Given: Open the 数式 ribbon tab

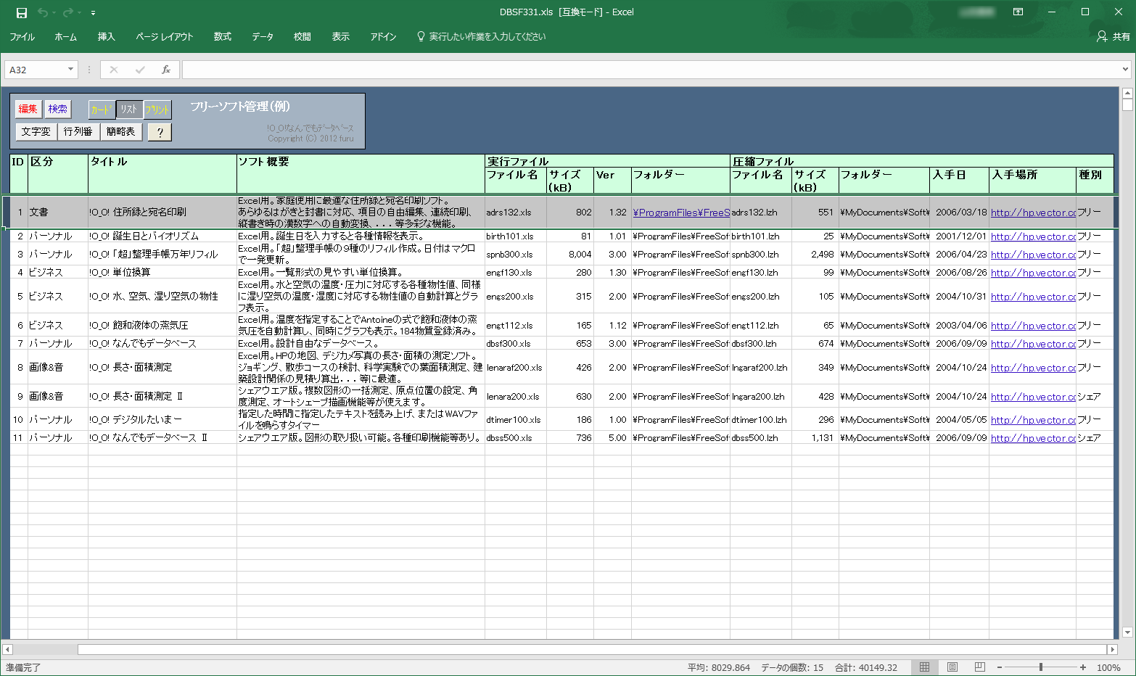Looking at the screenshot, I should pos(223,36).
